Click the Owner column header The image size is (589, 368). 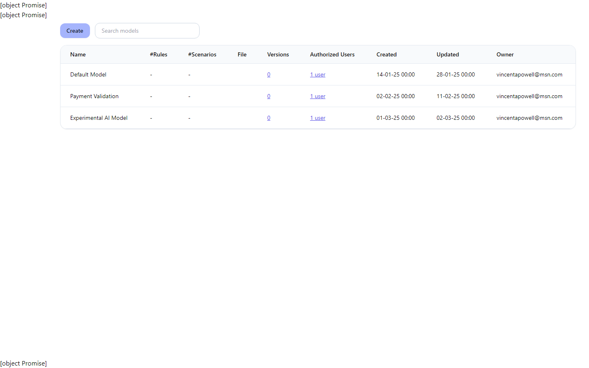coord(505,54)
